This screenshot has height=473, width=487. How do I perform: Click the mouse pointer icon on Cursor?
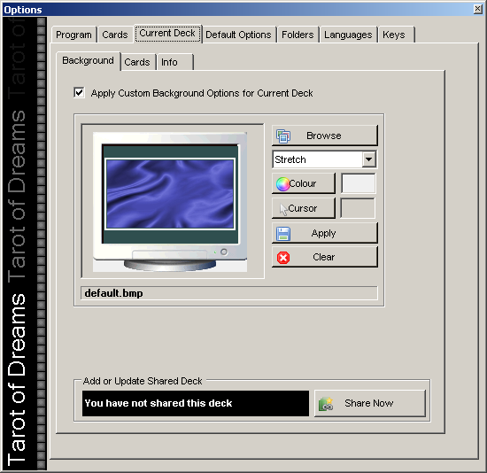(x=283, y=209)
